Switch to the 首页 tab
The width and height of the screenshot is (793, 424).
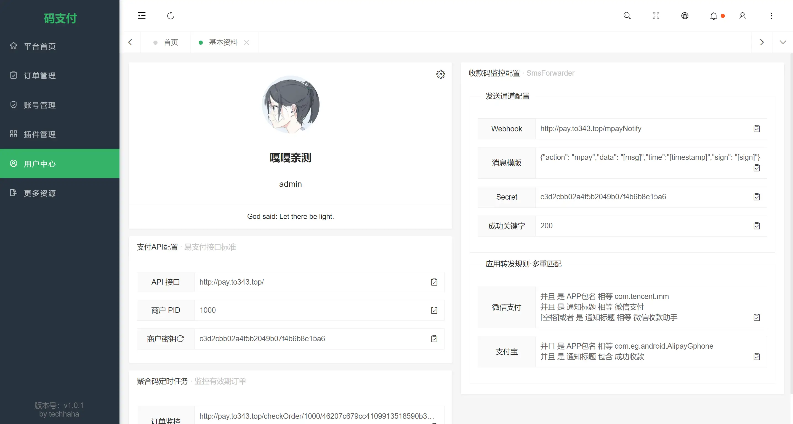coord(171,43)
